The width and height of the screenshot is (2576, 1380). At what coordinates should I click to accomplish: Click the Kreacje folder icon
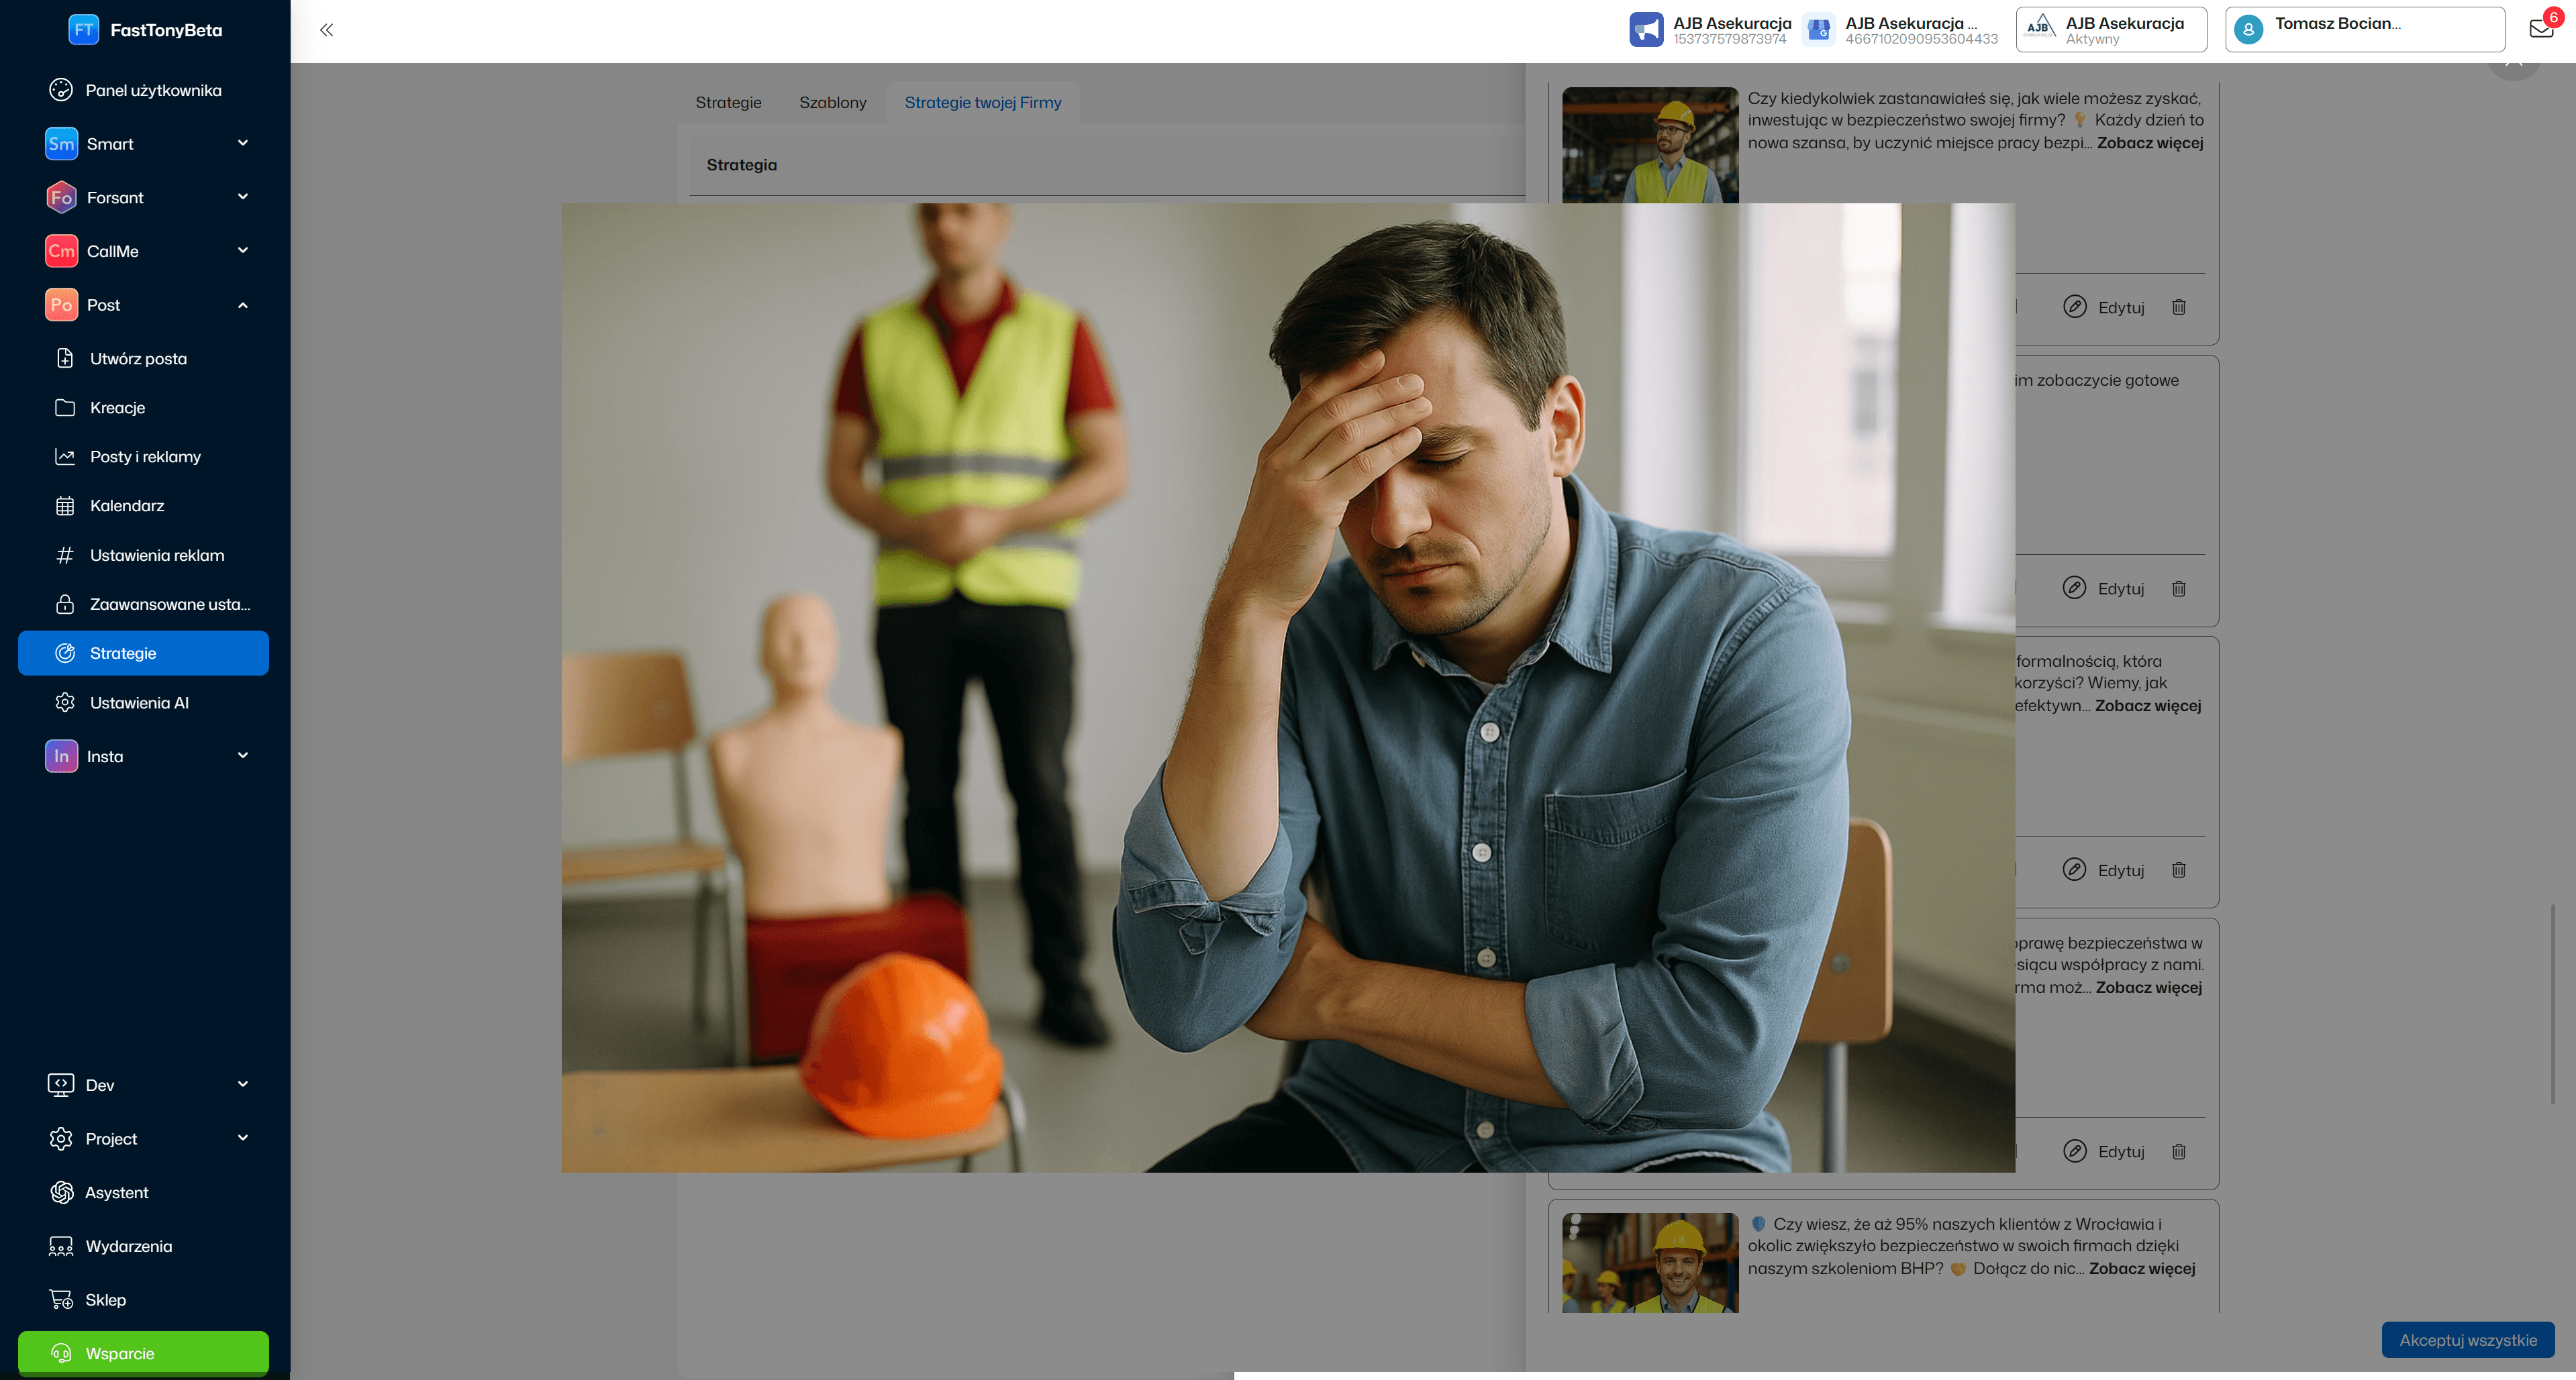point(65,408)
